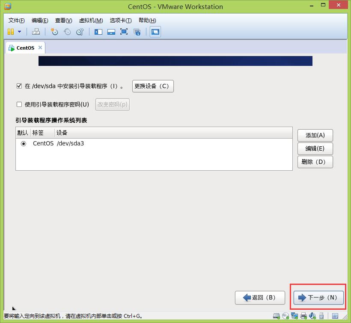Click the 更换设备 (C) button

[x=153, y=86]
